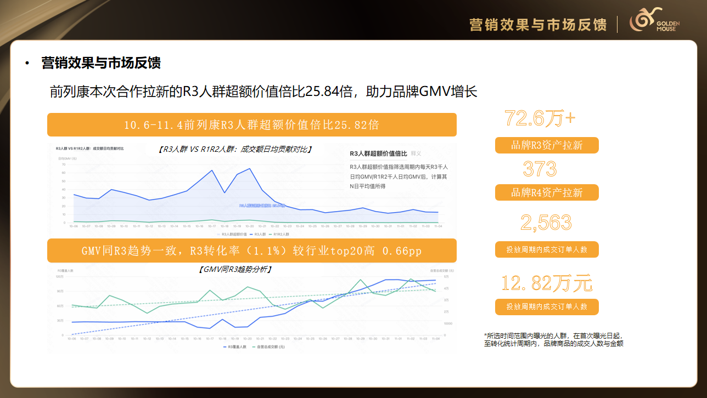The height and width of the screenshot is (398, 707).
Task: Click the 品牌R4资产拉新 label
Action: 547,192
